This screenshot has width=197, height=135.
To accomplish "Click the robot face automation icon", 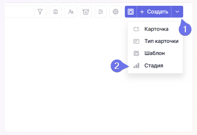I will (x=86, y=12).
